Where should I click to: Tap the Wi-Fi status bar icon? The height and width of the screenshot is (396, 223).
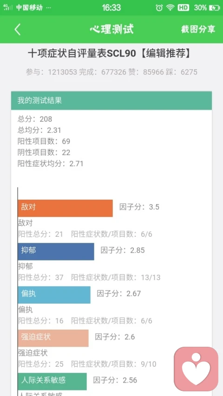coord(171,8)
